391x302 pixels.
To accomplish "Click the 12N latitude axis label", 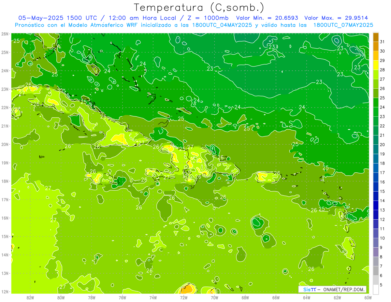I will [x=5, y=291].
